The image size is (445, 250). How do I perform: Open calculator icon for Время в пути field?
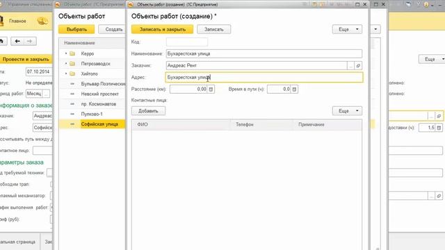point(294,90)
